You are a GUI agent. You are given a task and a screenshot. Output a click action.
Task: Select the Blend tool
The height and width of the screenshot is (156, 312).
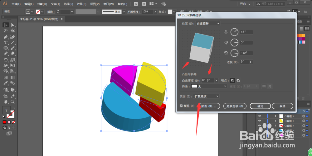point(12,83)
